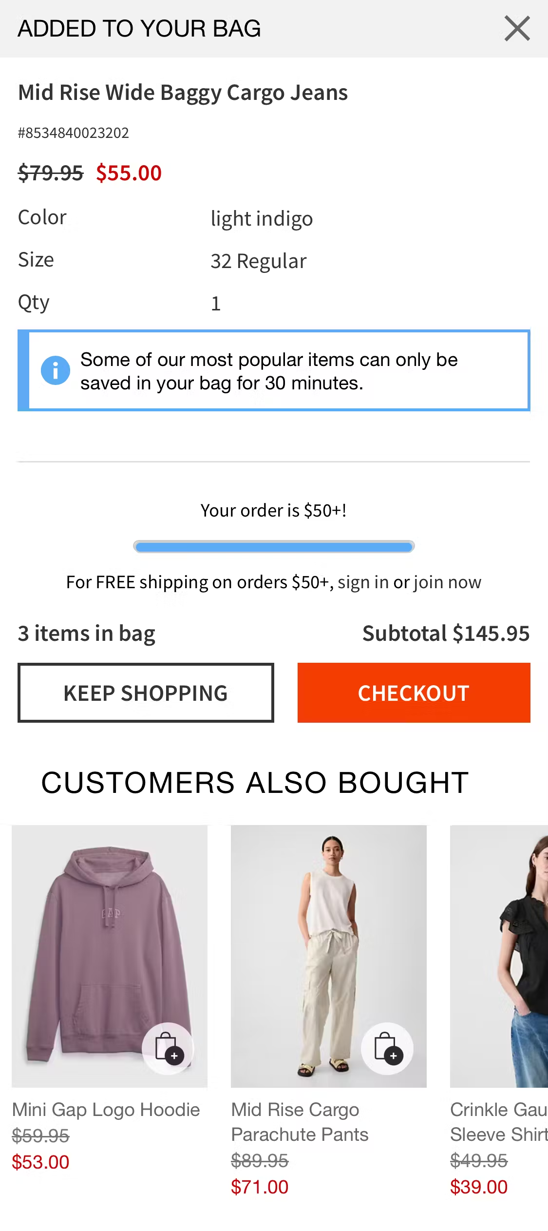Viewport: 548px width, 1231px height.
Task: View the Mid Rise Cargo Parachute Pants photo
Action: pyautogui.click(x=328, y=955)
